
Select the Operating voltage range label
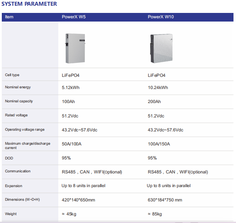pos(25,130)
